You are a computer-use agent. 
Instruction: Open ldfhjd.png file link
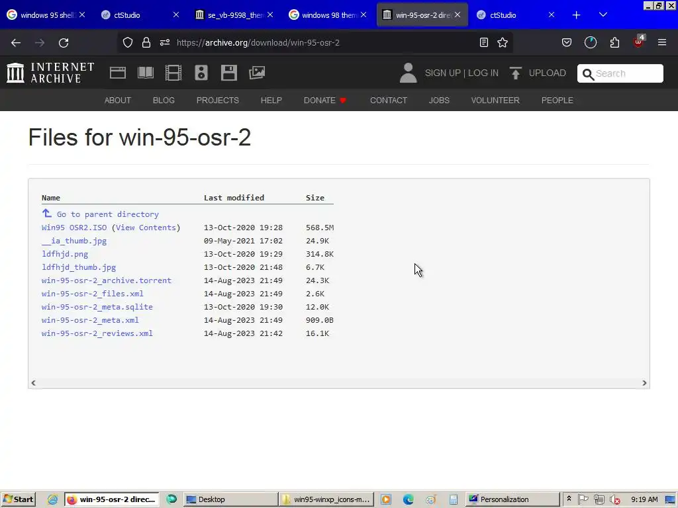pyautogui.click(x=65, y=254)
